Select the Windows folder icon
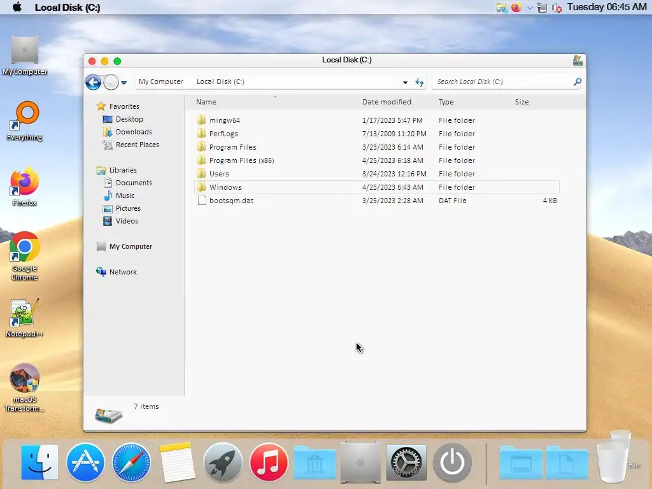652x489 pixels. coord(202,187)
